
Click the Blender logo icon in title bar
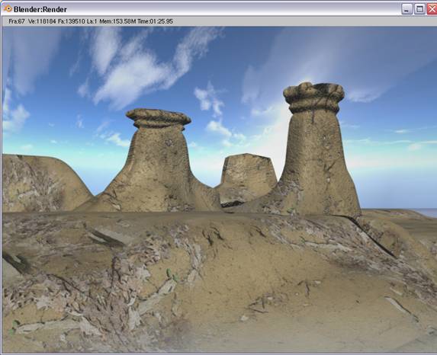click(8, 9)
